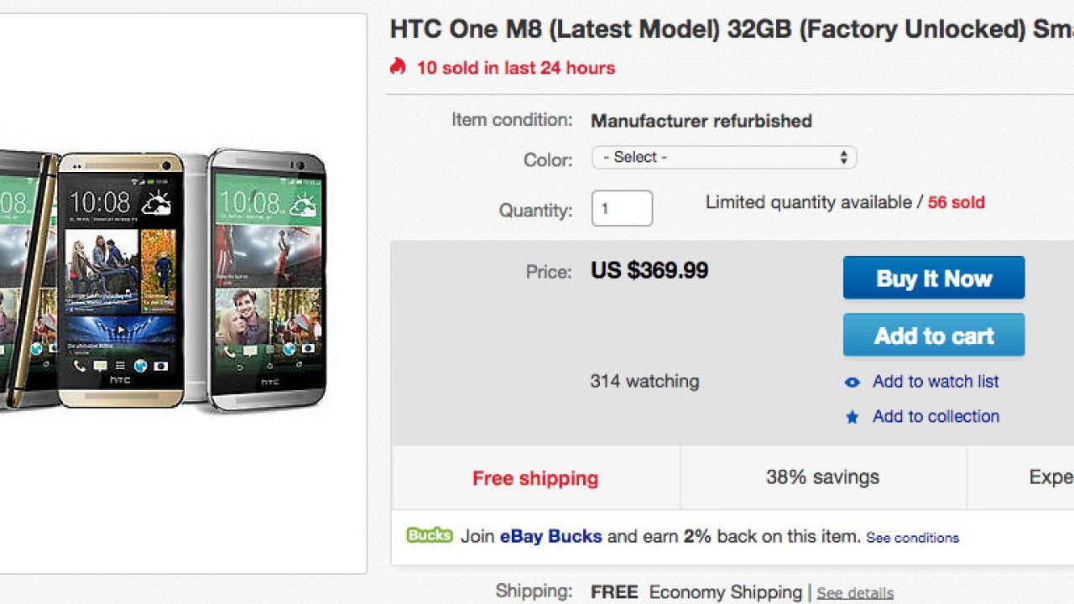Screen dimensions: 1074x604
Task: Click the red 56 sold link
Action: point(956,202)
